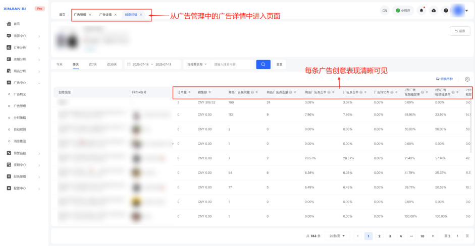This screenshot has width=475, height=246.
Task: Show help tooltip for 商品广告展现量
Action: pyautogui.click(x=252, y=92)
